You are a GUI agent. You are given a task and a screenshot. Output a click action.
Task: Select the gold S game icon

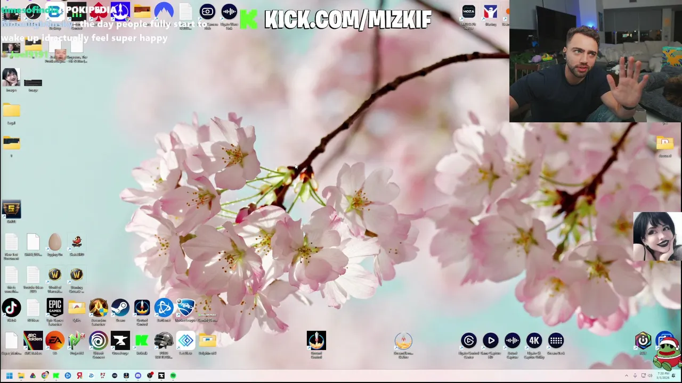point(11,210)
